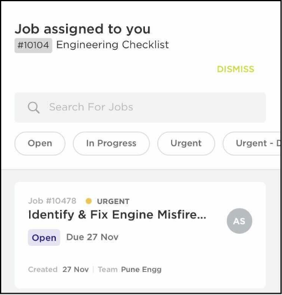Dismiss the job assigned notification
The image size is (282, 295).
(235, 69)
